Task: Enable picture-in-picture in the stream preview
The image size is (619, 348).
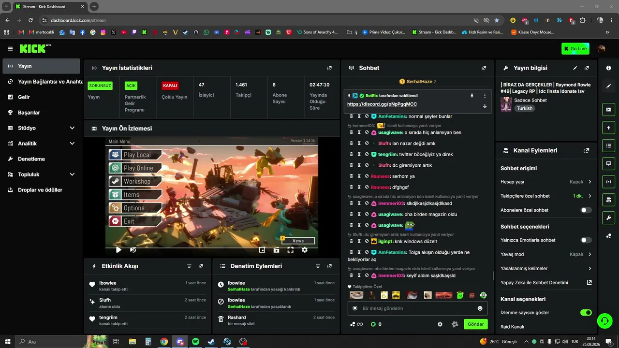Action: point(262,250)
